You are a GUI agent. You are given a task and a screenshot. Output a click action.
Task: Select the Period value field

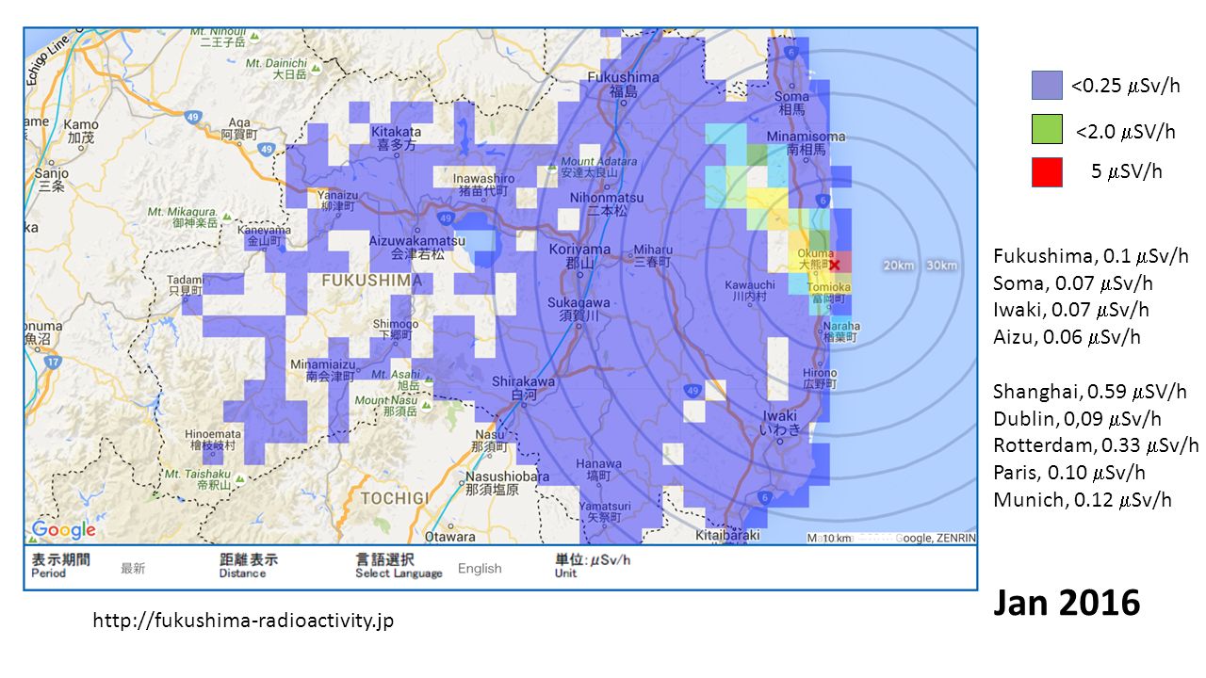(x=133, y=569)
